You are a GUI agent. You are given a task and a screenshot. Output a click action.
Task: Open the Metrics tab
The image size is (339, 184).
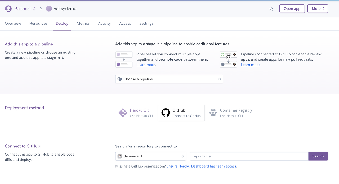[x=83, y=23]
